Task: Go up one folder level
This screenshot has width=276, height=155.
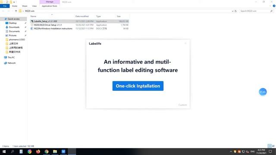Action: 16,11
